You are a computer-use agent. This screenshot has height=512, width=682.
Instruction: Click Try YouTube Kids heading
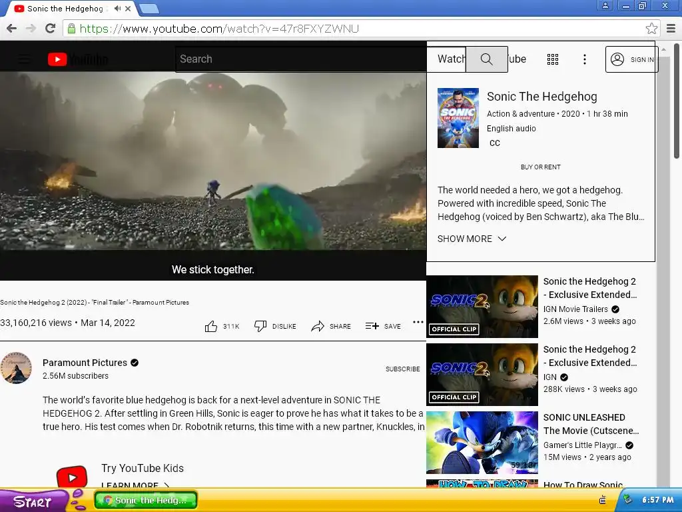pos(143,469)
